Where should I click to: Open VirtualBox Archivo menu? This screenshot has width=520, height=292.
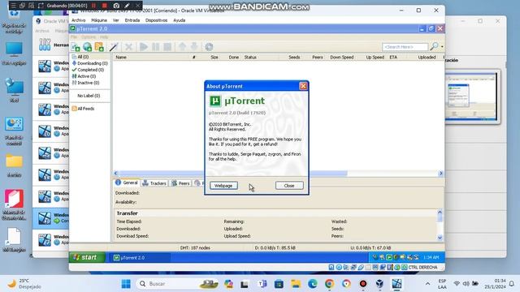79,20
